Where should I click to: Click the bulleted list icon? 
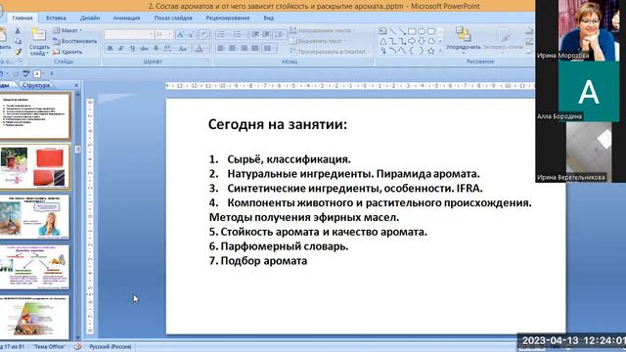pyautogui.click(x=222, y=35)
